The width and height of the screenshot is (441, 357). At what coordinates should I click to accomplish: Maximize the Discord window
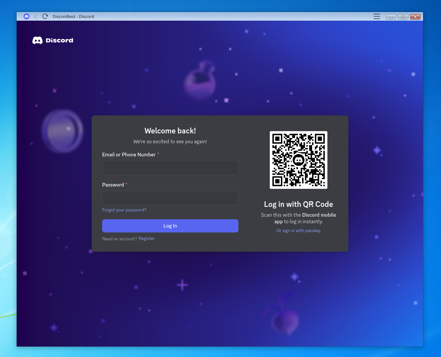[x=403, y=17]
